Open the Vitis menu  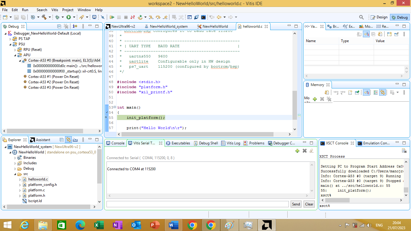click(54, 10)
